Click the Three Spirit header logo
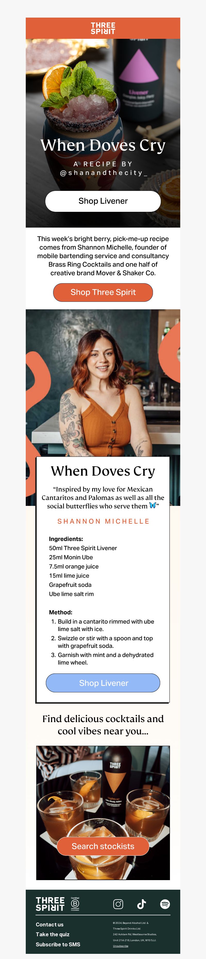The image size is (206, 959). (103, 28)
